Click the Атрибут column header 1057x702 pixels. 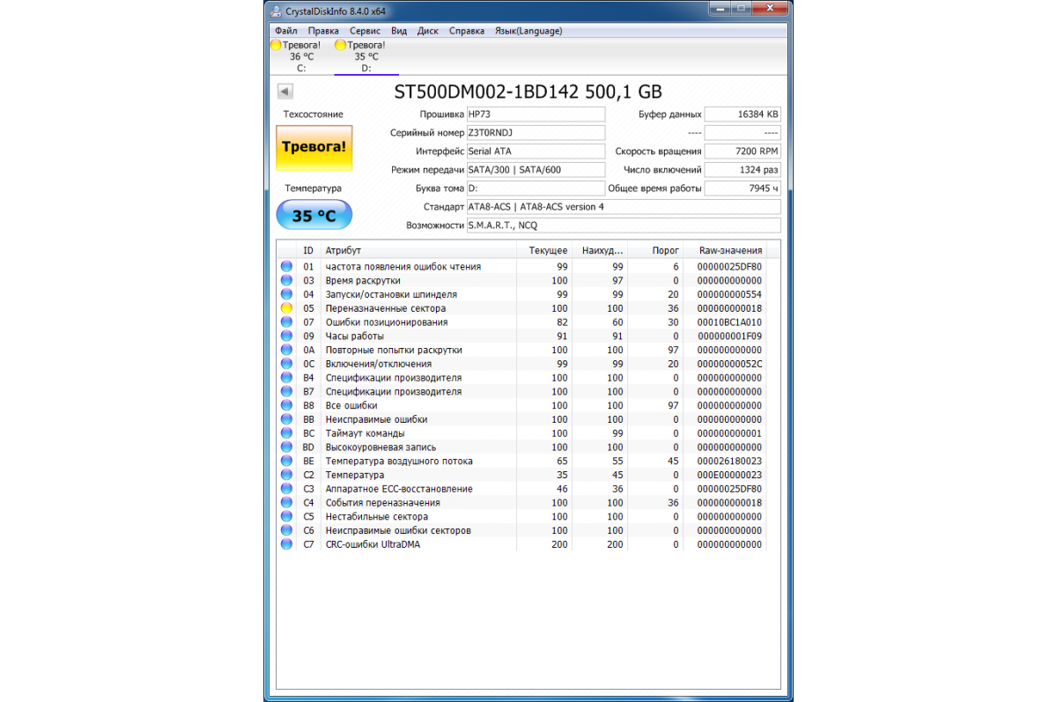(420, 251)
